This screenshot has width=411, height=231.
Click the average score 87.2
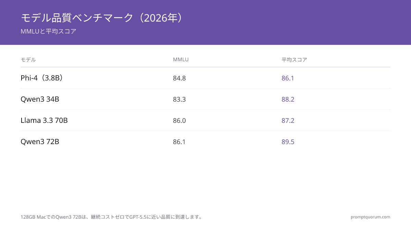coord(288,120)
